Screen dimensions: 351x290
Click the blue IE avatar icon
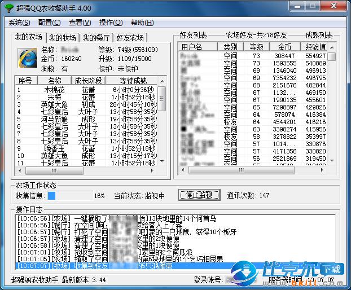[x=27, y=56]
